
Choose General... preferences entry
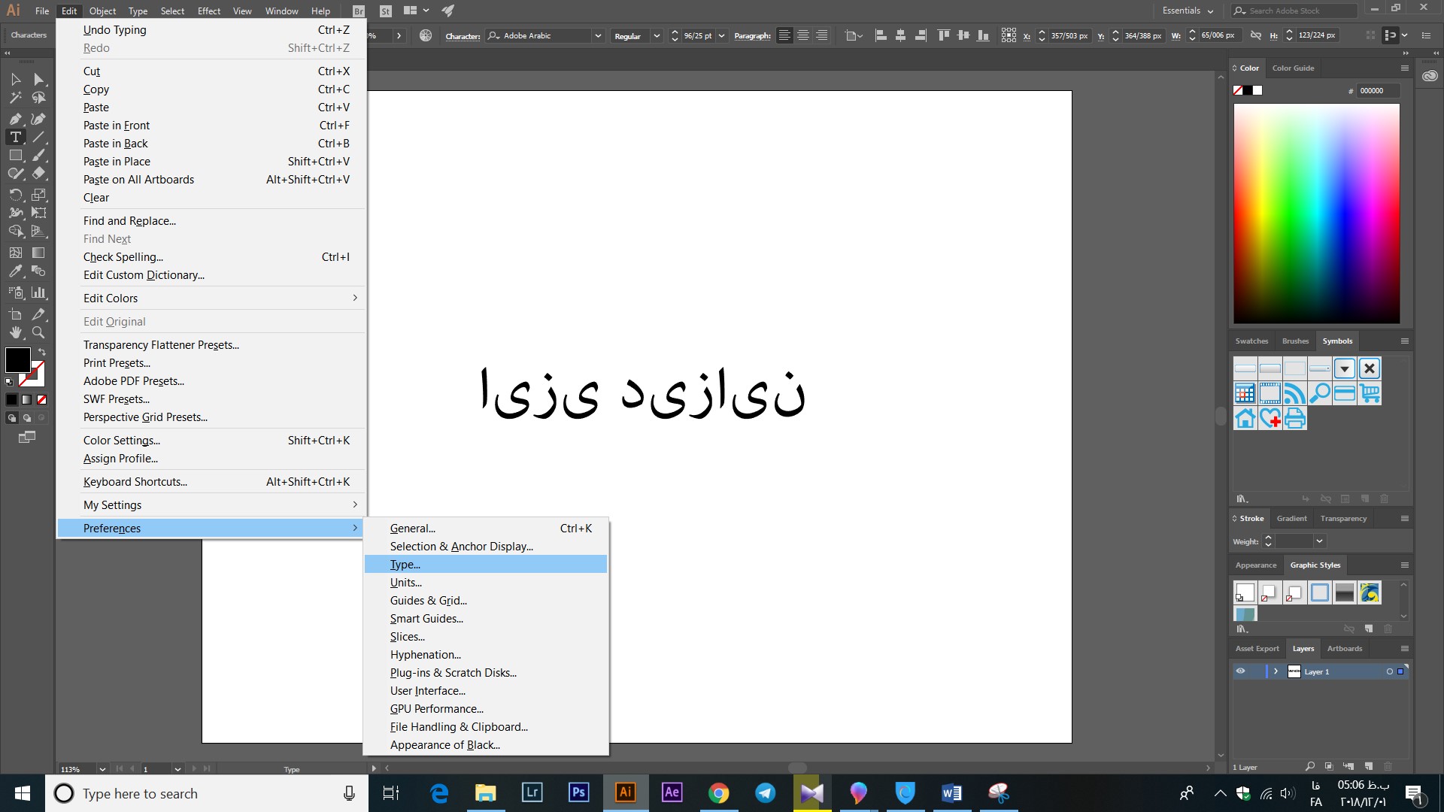[485, 528]
